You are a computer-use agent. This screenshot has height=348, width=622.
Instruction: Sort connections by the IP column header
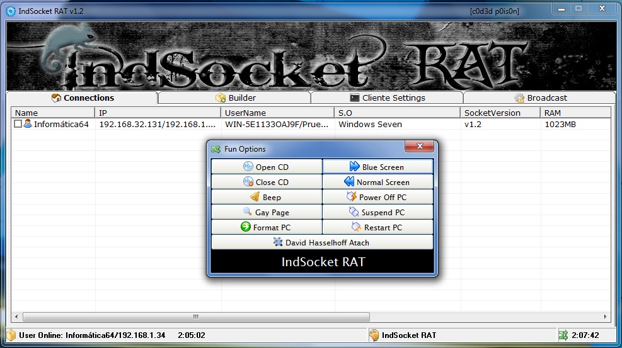(x=158, y=113)
